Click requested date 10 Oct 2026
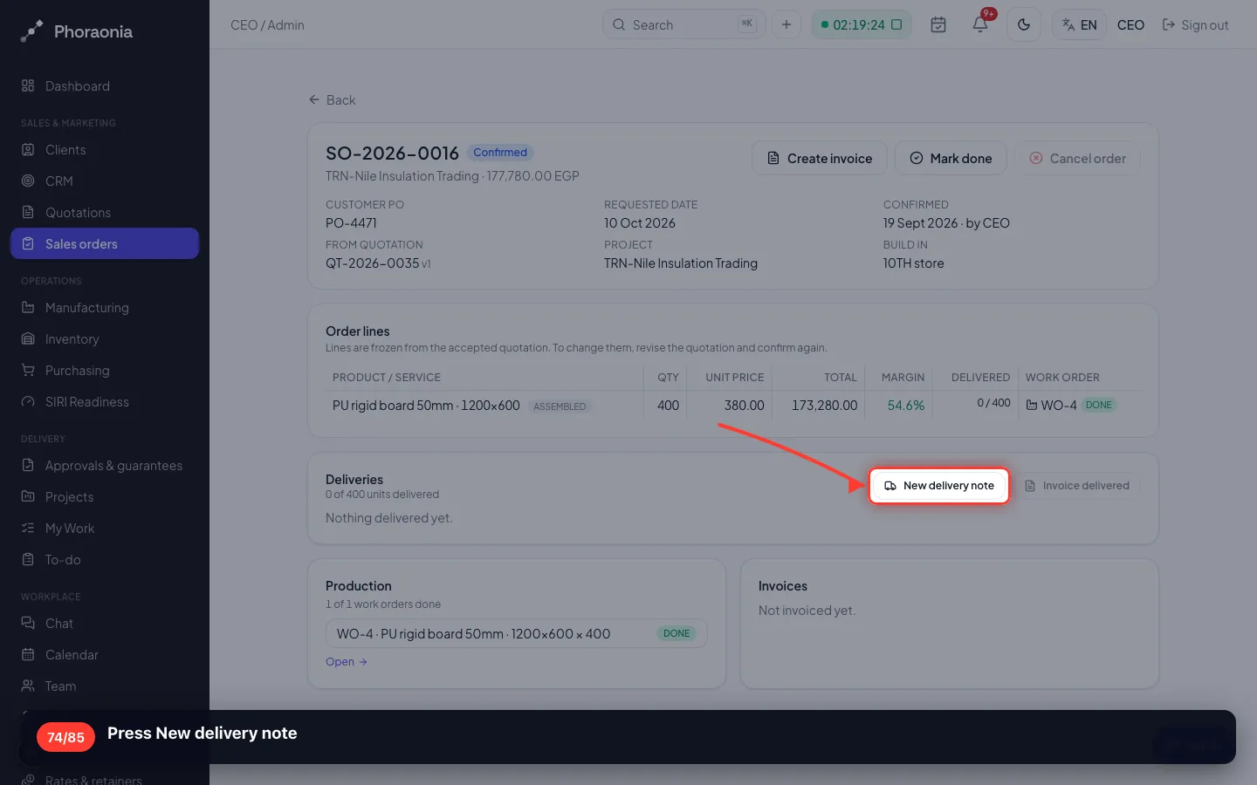The width and height of the screenshot is (1257, 785). pyautogui.click(x=640, y=223)
